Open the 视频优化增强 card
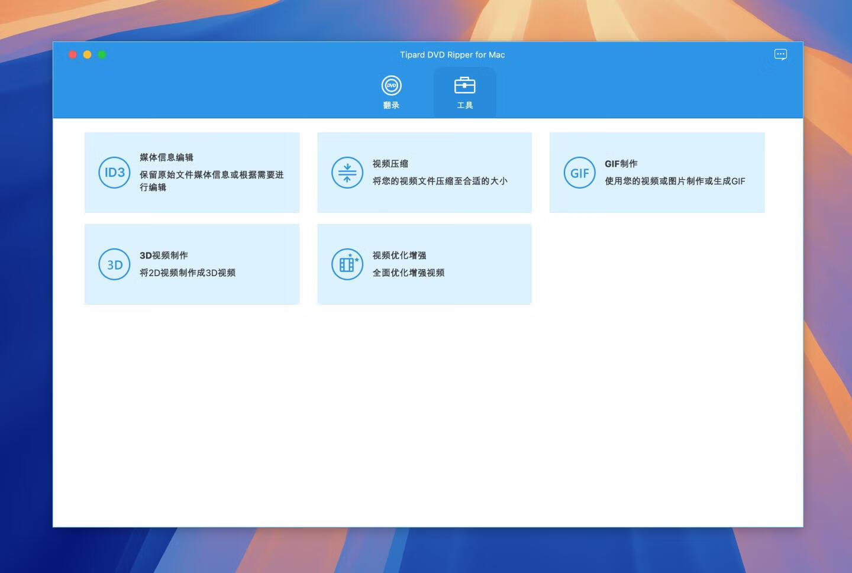This screenshot has width=852, height=573. tap(425, 264)
